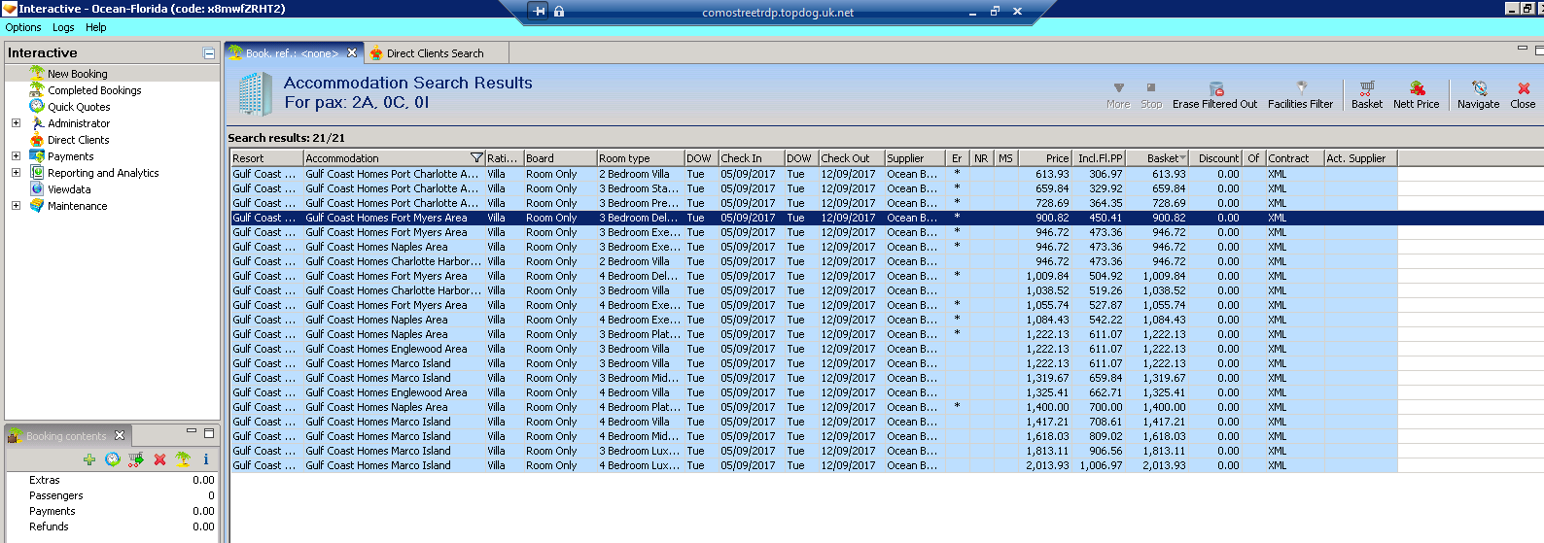Image resolution: width=1544 pixels, height=543 pixels.
Task: Click the red Close icon in results toolbar
Action: [1524, 88]
